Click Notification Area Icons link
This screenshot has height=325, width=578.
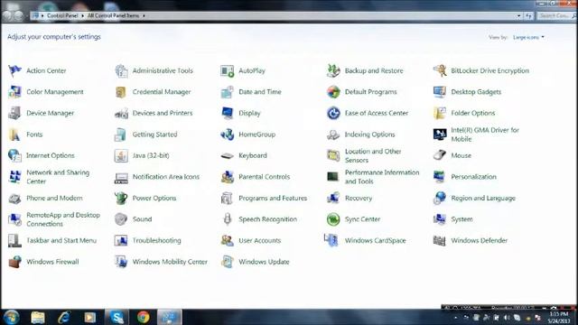pyautogui.click(x=166, y=177)
